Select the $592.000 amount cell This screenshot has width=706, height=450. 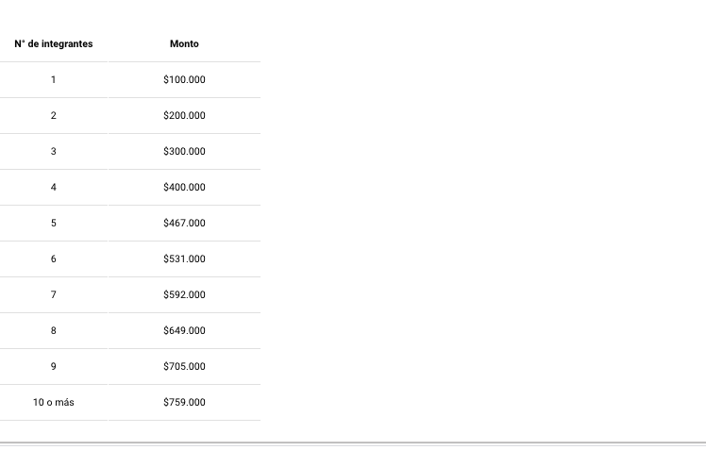click(x=184, y=294)
